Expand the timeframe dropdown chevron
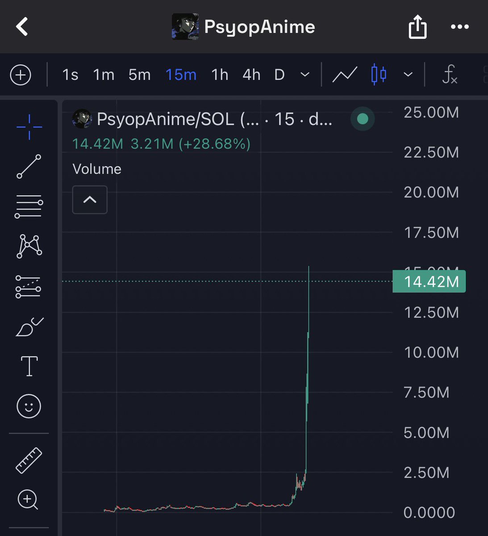 click(305, 75)
